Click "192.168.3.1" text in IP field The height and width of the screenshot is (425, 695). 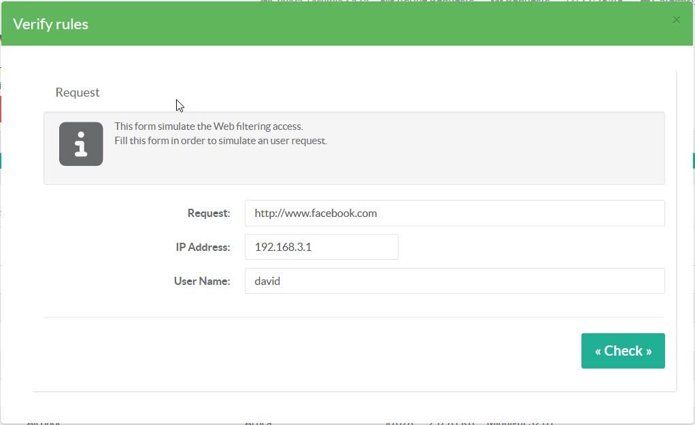(283, 247)
